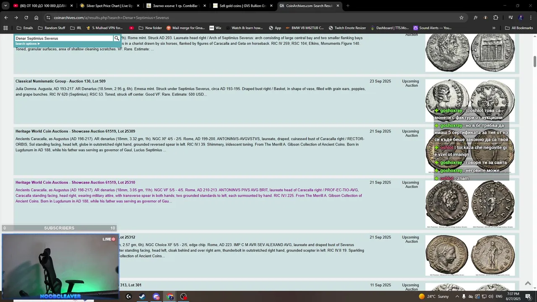Open the Twitch Emote Resizer bookmark

coord(347,28)
